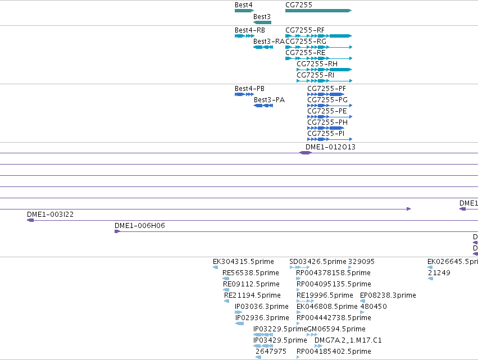Open protein CG7255-PI
Viewport: 478px width, 360px height.
(330, 139)
